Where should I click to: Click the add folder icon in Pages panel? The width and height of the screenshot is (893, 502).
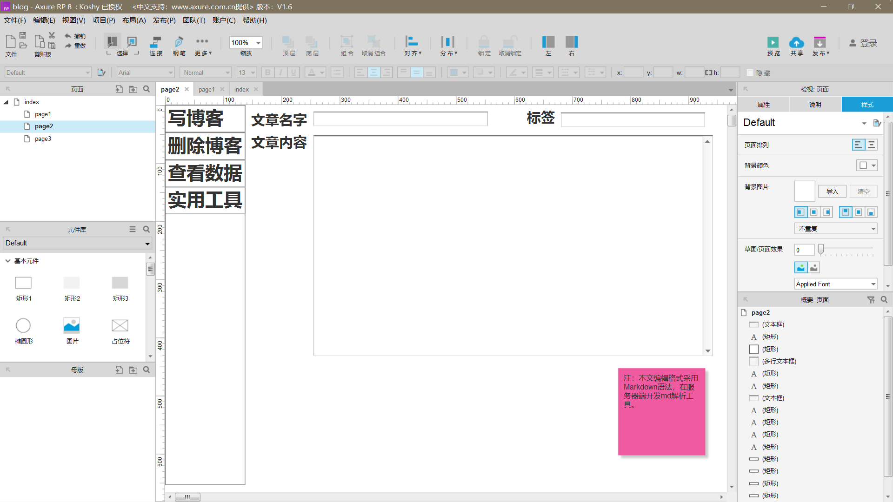click(x=133, y=89)
